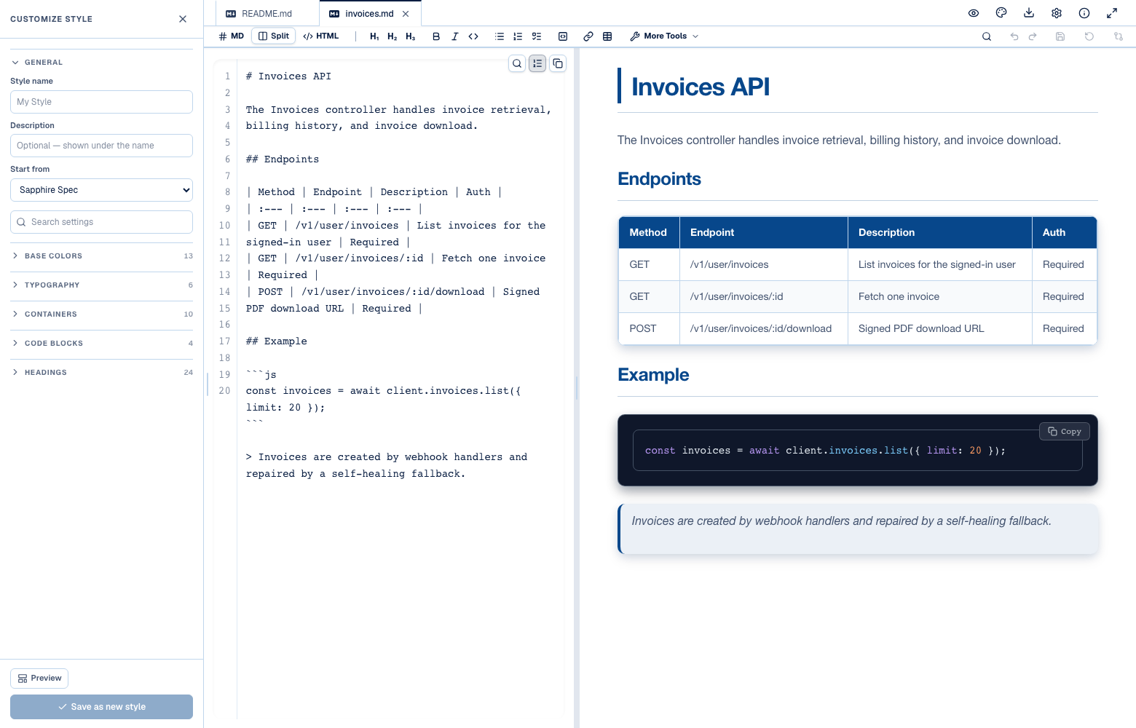This screenshot has height=728, width=1136.
Task: Click the POST method cell
Action: coord(648,329)
